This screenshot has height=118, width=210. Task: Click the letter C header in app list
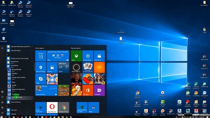point(7,106)
